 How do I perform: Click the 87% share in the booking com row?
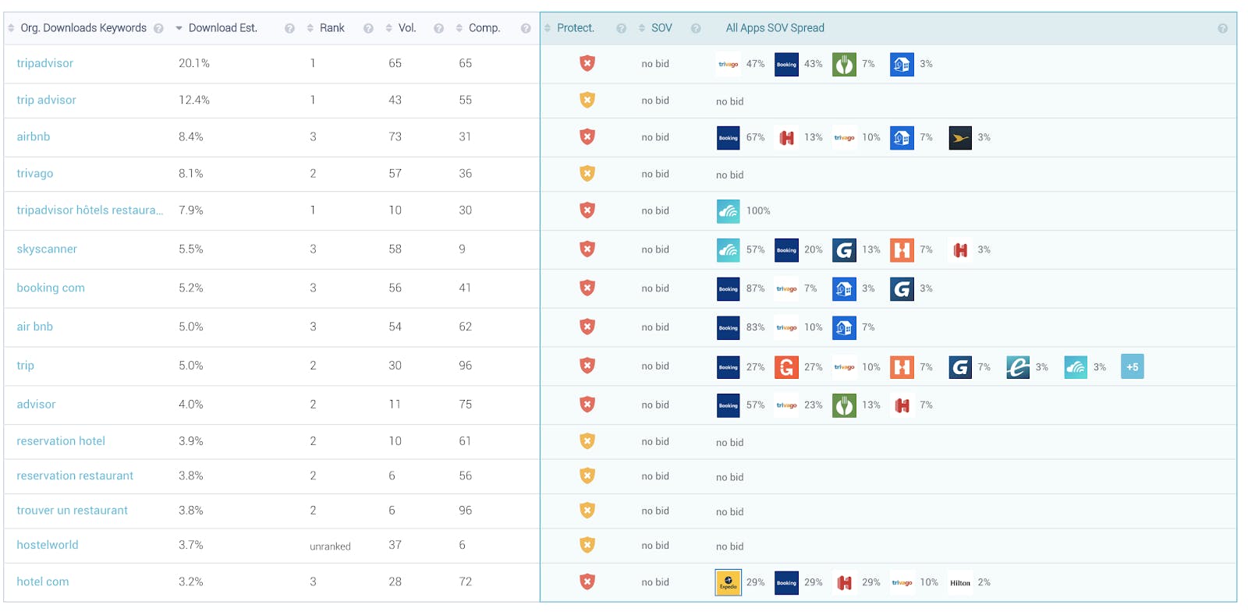point(755,288)
